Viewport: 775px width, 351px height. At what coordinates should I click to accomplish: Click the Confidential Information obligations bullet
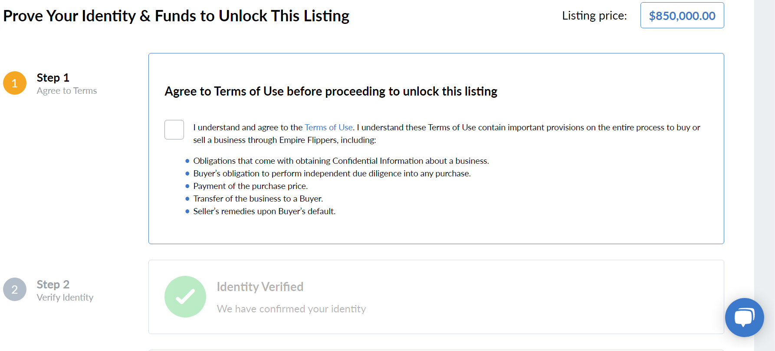pyautogui.click(x=341, y=161)
